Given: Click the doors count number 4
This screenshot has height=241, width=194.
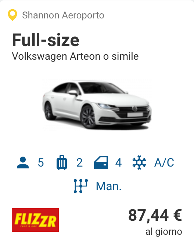Looking at the screenshot, I should pyautogui.click(x=118, y=163).
